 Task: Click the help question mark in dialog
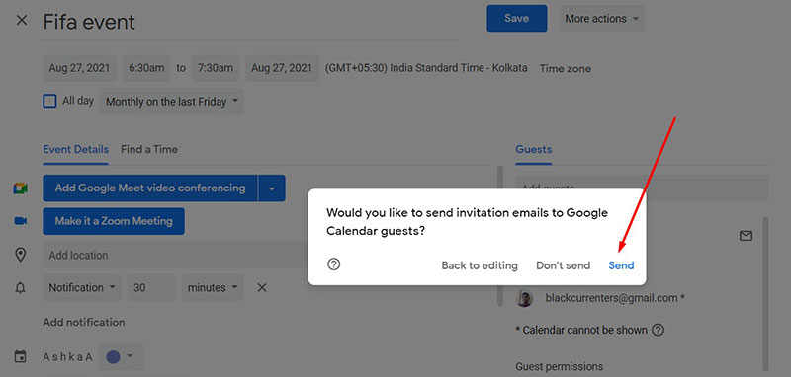[x=333, y=264]
